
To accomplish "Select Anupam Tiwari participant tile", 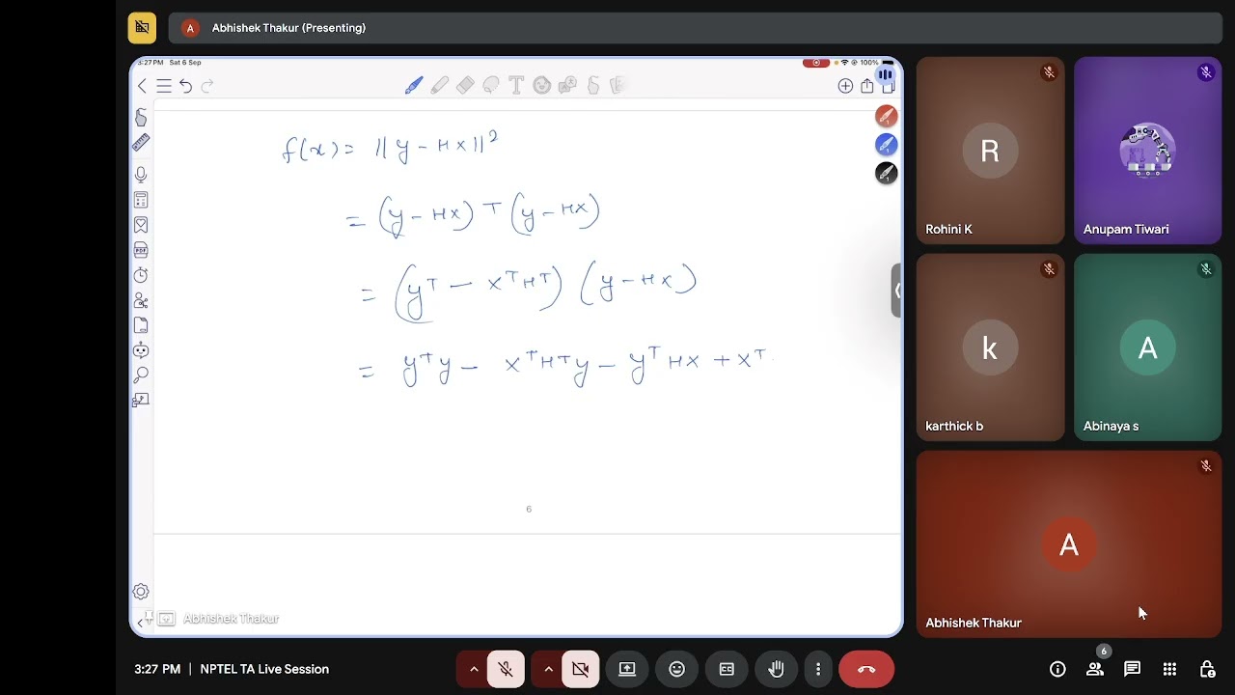I will point(1147,151).
